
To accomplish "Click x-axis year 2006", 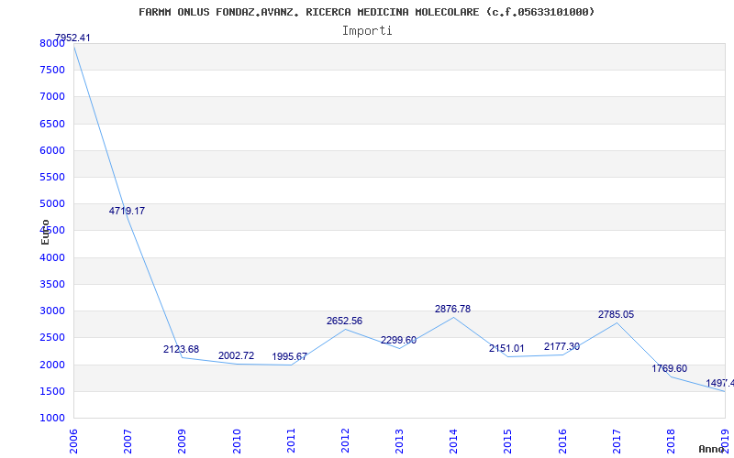I will coord(74,441).
